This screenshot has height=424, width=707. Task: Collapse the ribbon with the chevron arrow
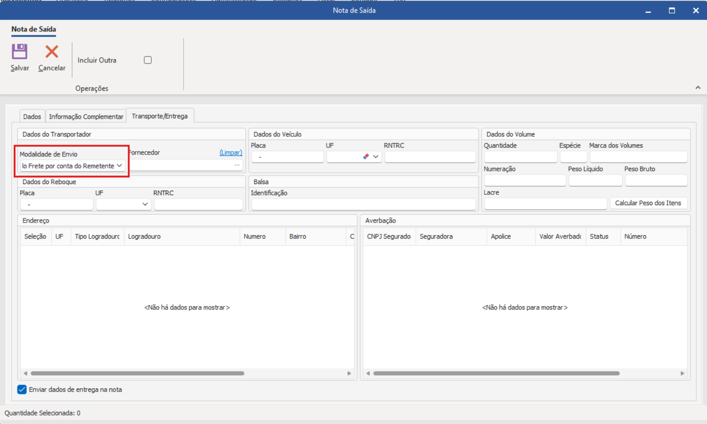[x=698, y=88]
